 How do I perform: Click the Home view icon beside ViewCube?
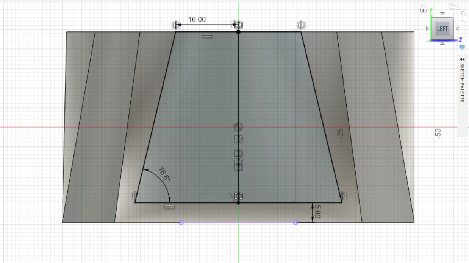423,9
